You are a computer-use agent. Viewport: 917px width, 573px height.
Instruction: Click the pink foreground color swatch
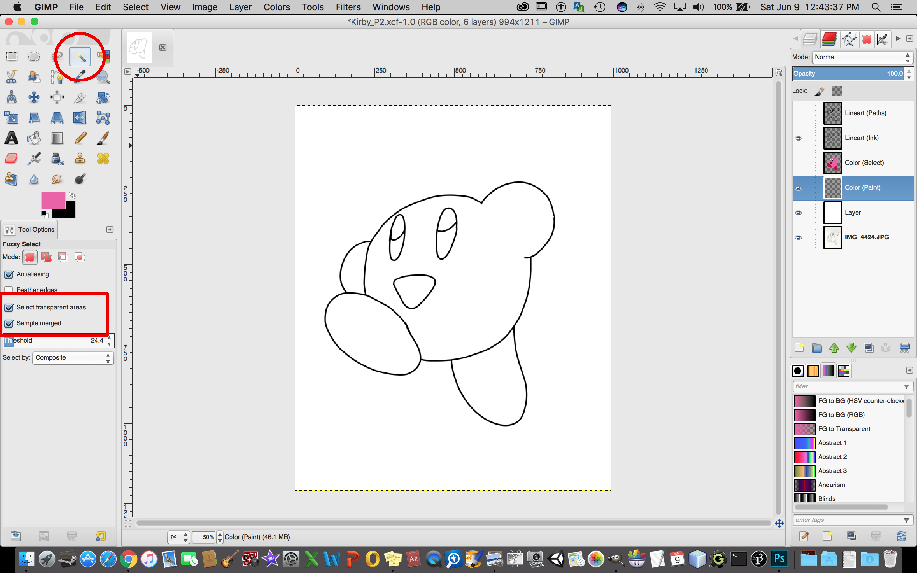53,201
